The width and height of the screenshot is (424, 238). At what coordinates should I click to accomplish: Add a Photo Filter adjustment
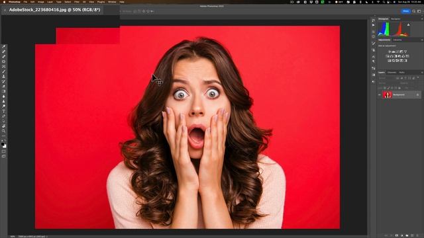399,56
